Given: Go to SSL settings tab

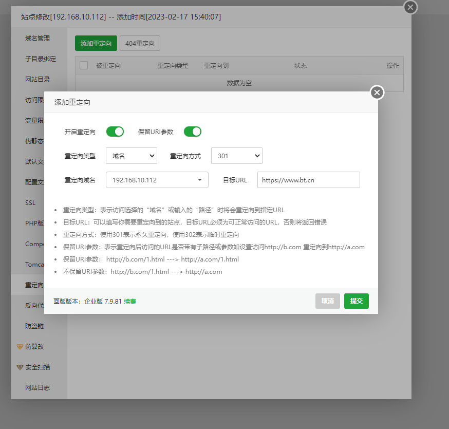Looking at the screenshot, I should point(30,202).
